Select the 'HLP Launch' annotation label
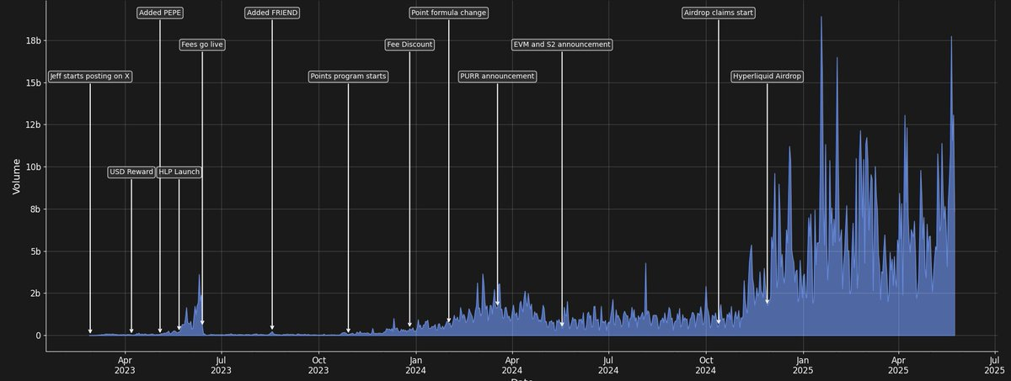The width and height of the screenshot is (1011, 381). (x=179, y=172)
